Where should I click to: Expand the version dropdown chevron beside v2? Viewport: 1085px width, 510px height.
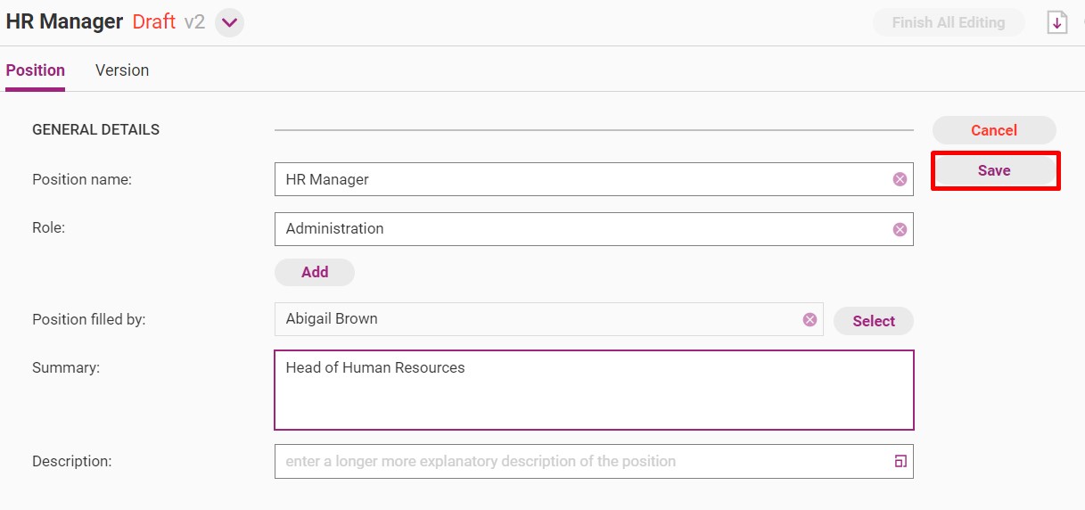(x=229, y=22)
